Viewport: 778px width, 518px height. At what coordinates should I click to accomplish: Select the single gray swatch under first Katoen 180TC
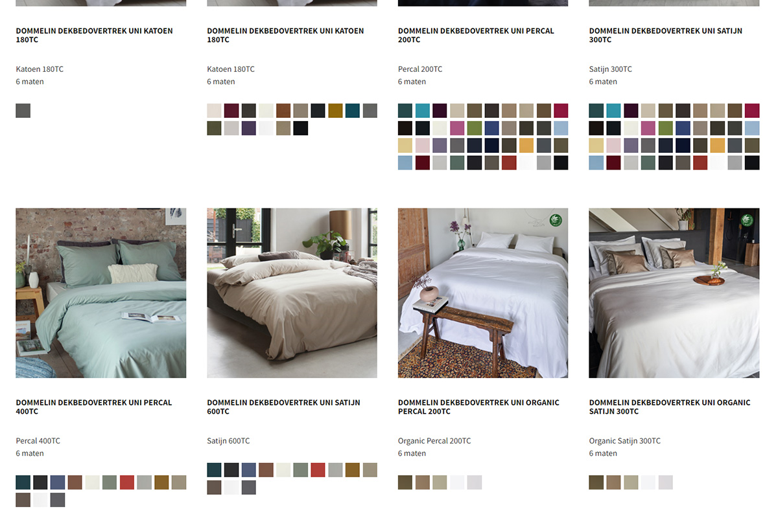pos(23,111)
